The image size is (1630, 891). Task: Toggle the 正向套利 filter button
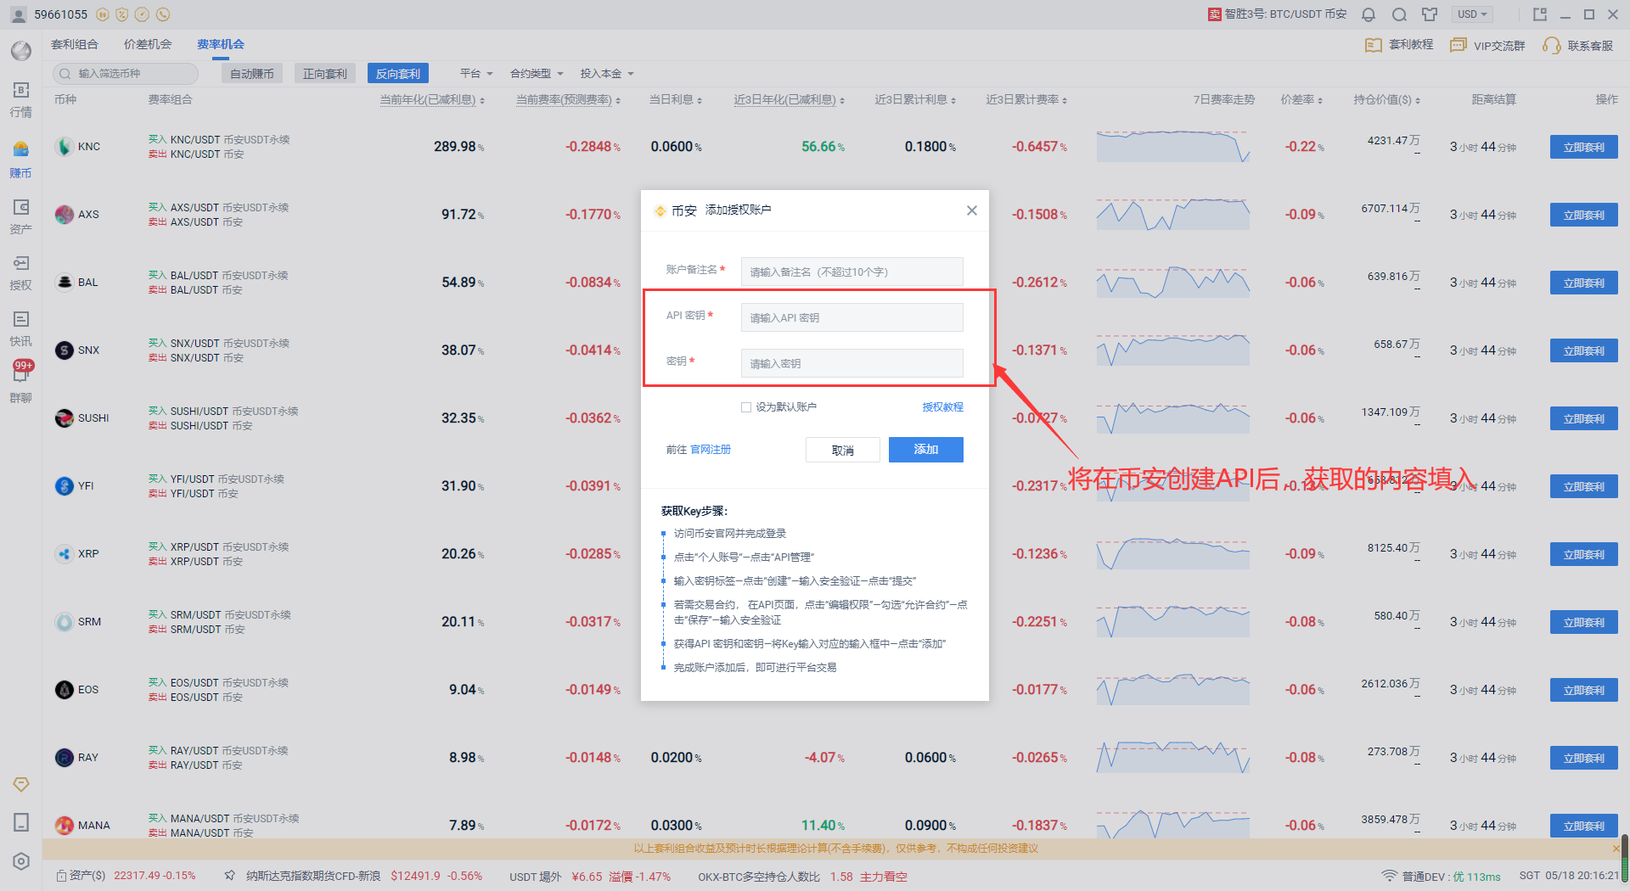[325, 74]
